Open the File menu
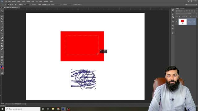 (x=6, y=1)
